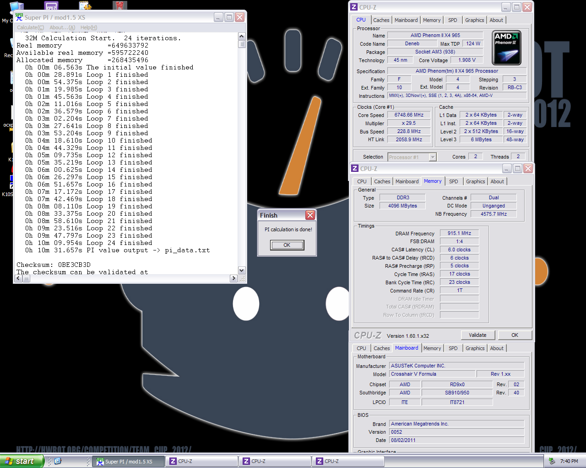Click OK button beside Validate
Screen dimensions: 586x468
tap(515, 335)
